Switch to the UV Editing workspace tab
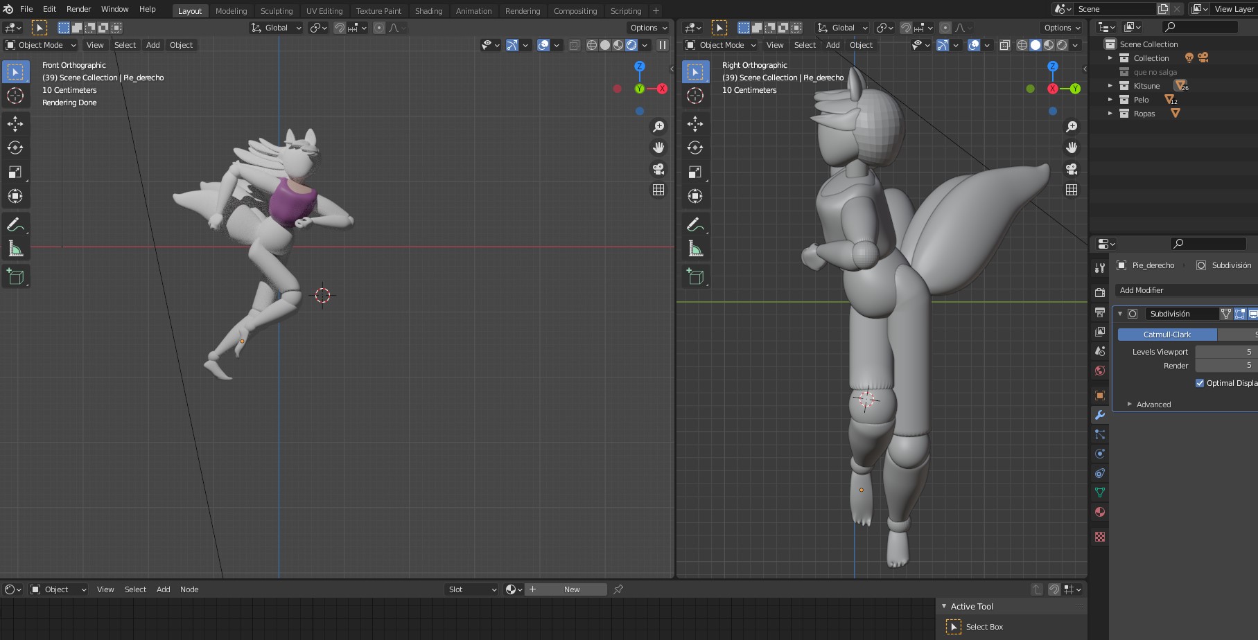Viewport: 1258px width, 640px height. (324, 11)
